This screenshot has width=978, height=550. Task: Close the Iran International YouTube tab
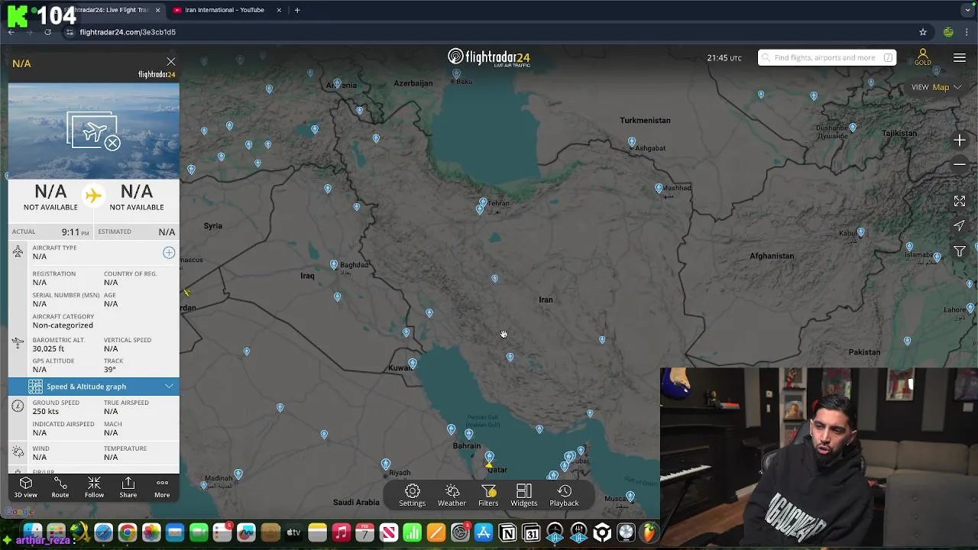pyautogui.click(x=279, y=10)
